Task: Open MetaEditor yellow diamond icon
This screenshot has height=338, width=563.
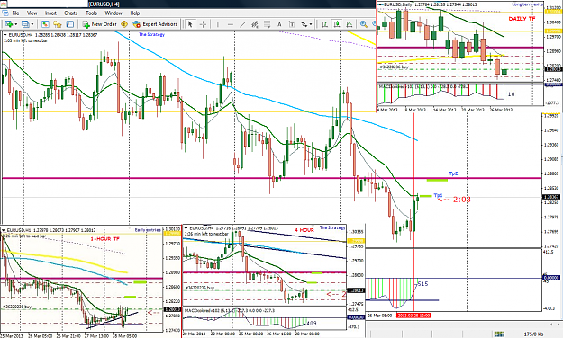Action: (124, 24)
